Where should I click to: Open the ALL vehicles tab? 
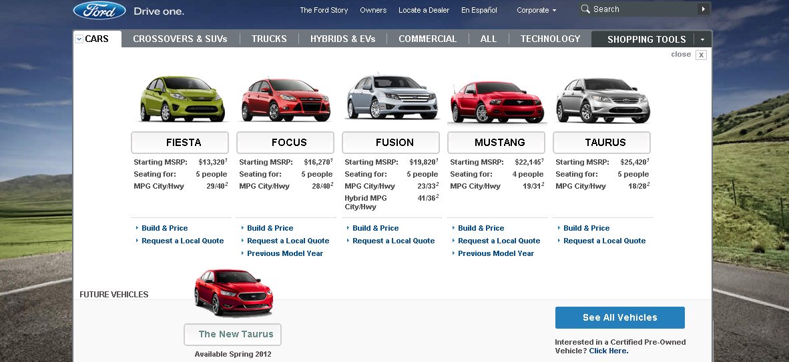[x=489, y=39]
